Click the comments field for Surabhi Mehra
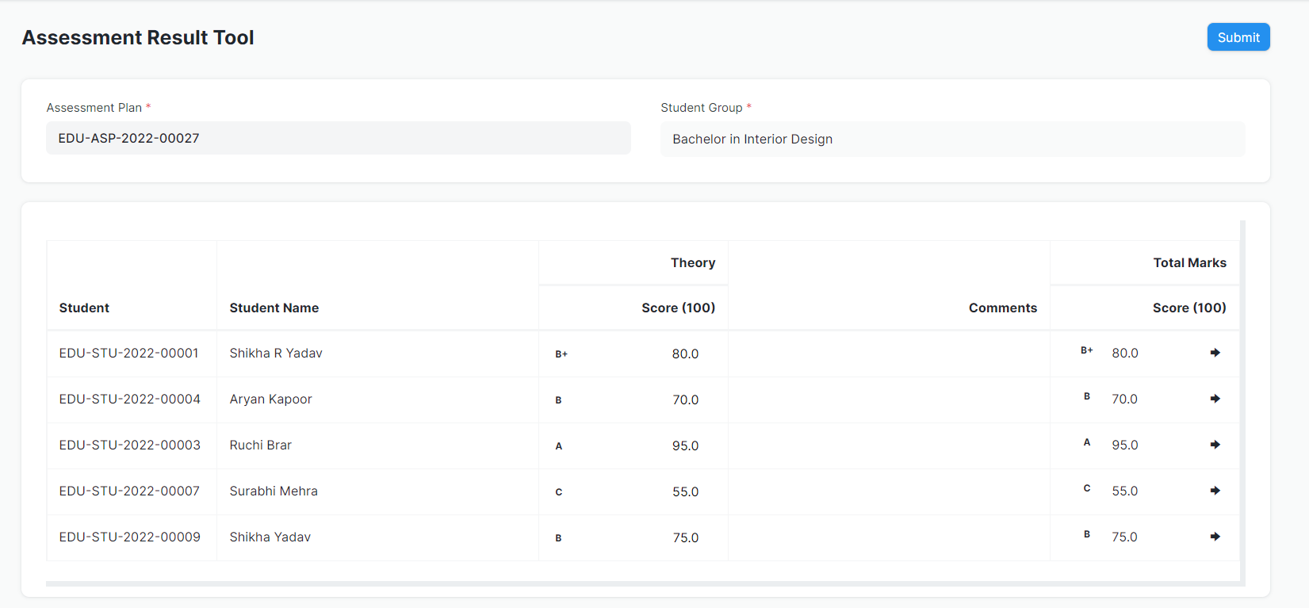 click(x=888, y=491)
